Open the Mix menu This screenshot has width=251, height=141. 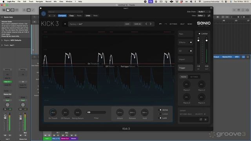[55, 2]
